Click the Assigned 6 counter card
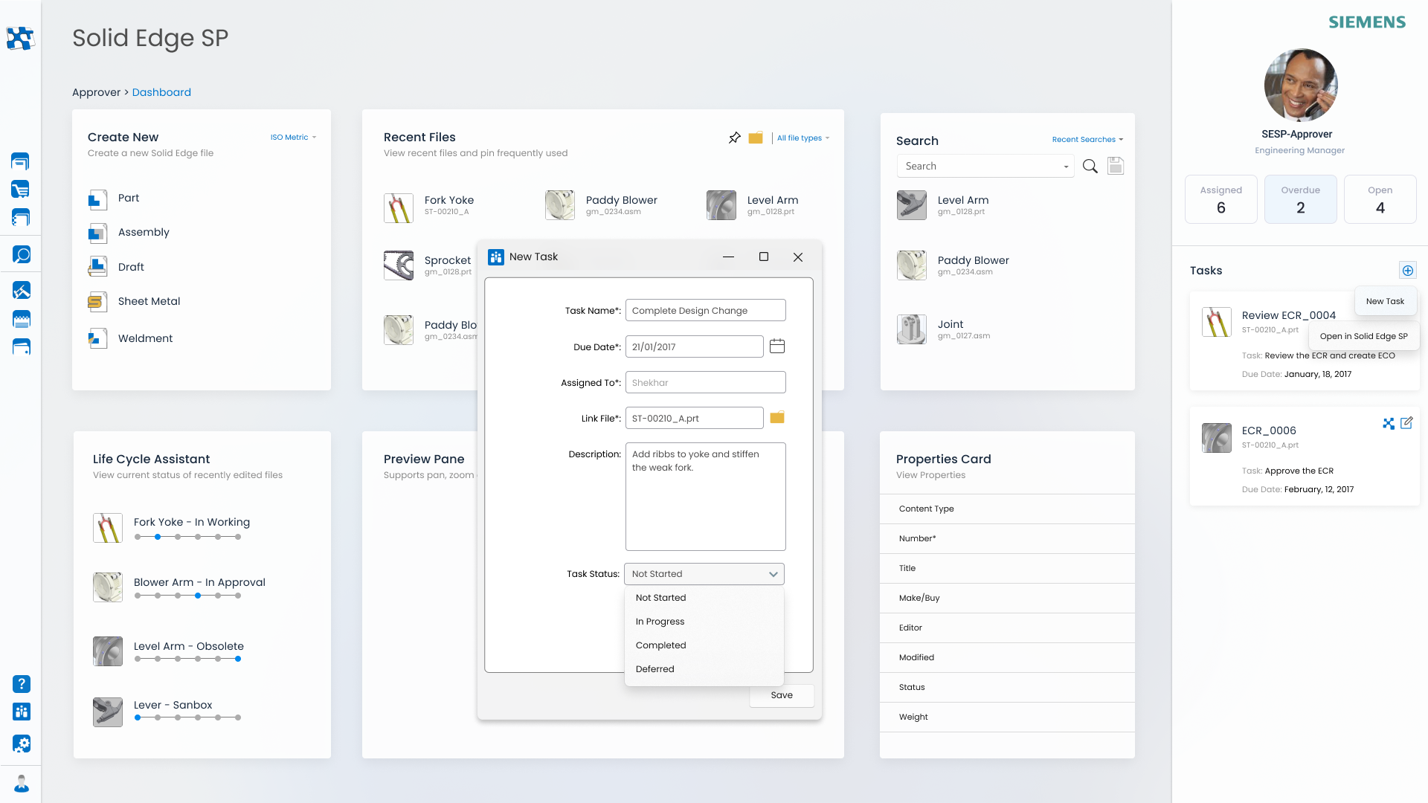 tap(1220, 199)
